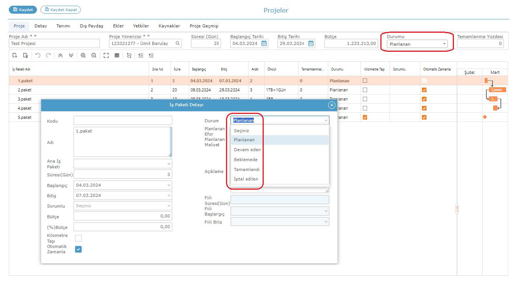Click the zoom in magnifier icon
Image resolution: width=518 pixels, height=283 pixels.
pos(83,55)
